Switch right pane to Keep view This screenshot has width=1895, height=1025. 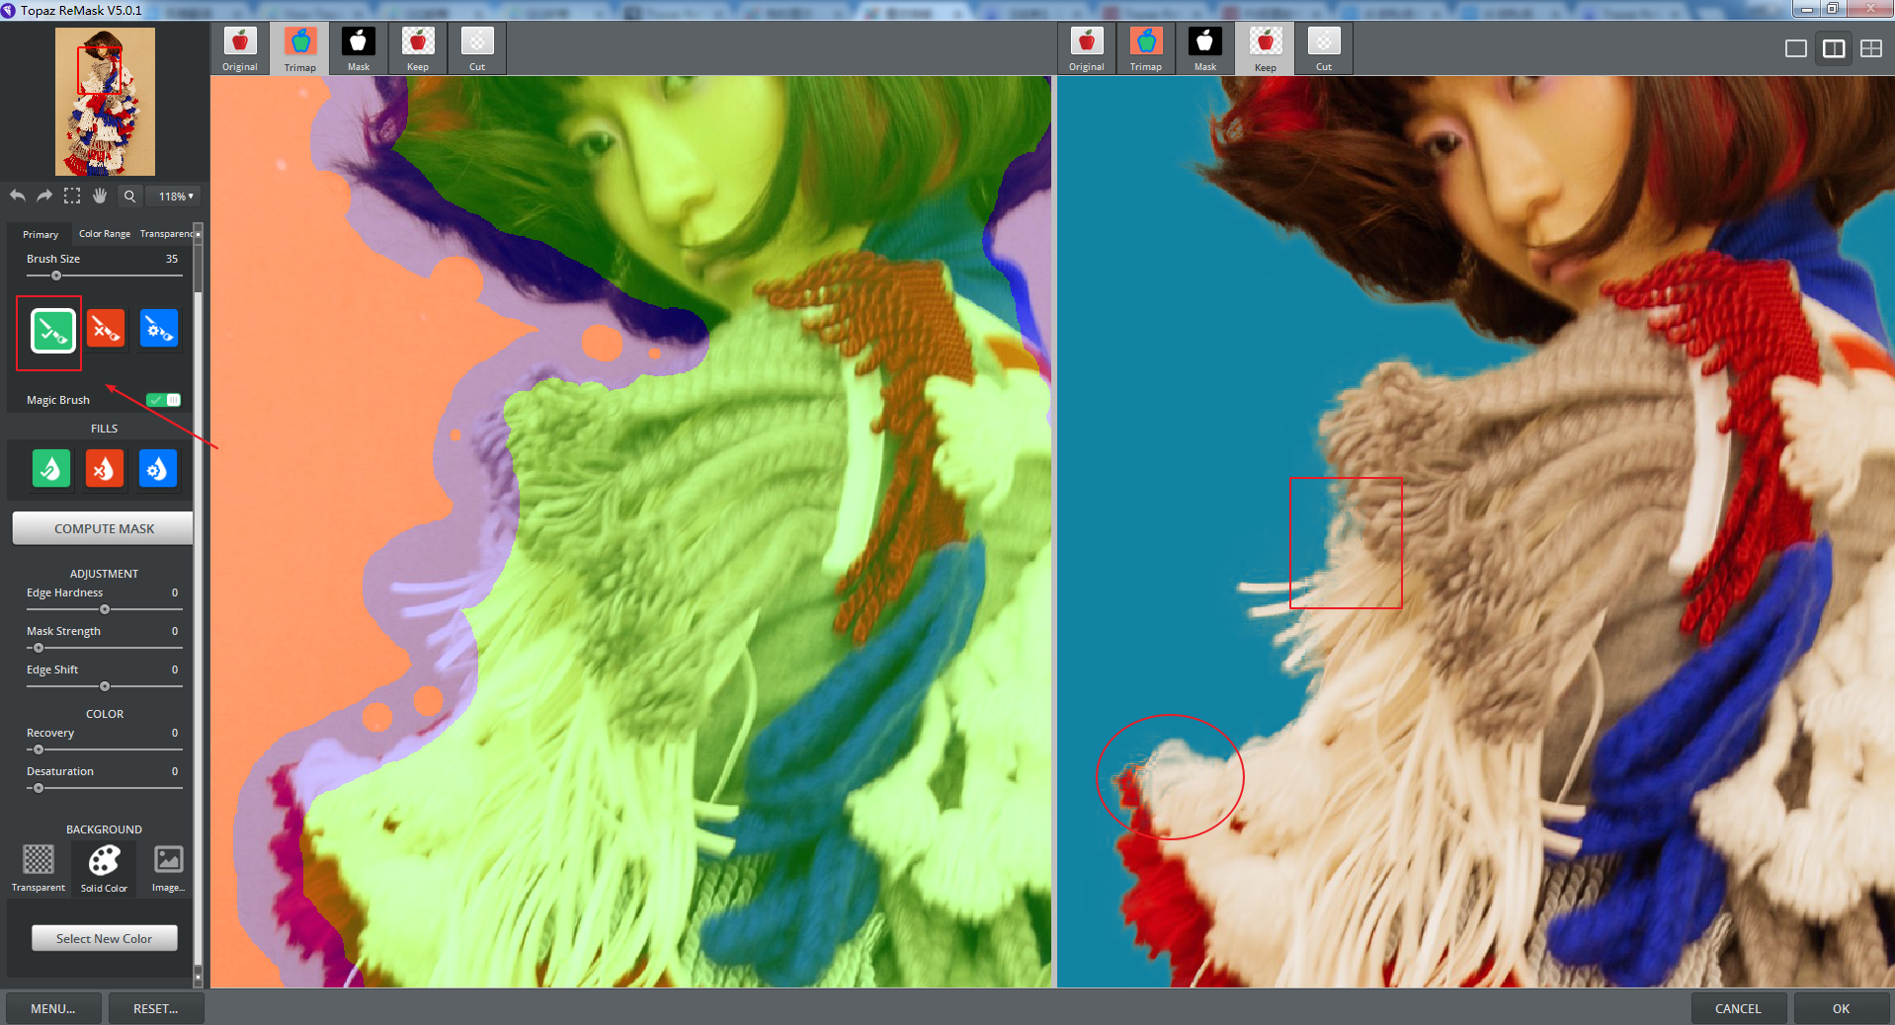tap(1265, 49)
